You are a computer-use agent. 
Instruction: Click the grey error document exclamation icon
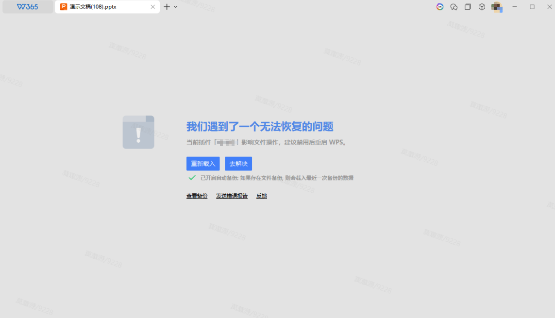(138, 132)
